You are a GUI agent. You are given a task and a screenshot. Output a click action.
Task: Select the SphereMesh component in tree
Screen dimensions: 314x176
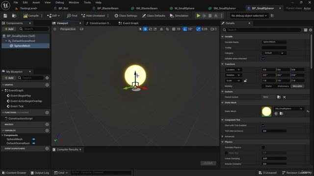pyautogui.click(x=22, y=45)
